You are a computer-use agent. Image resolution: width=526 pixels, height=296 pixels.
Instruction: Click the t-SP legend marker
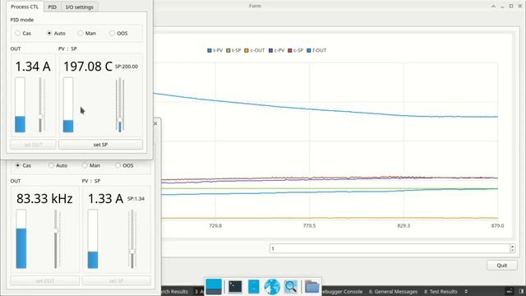(x=228, y=50)
